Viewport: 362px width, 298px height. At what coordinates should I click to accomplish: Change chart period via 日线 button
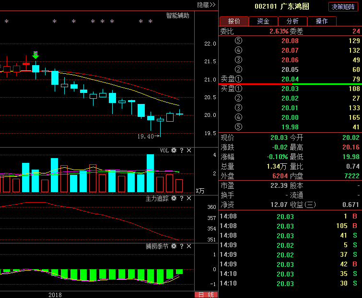(206, 294)
